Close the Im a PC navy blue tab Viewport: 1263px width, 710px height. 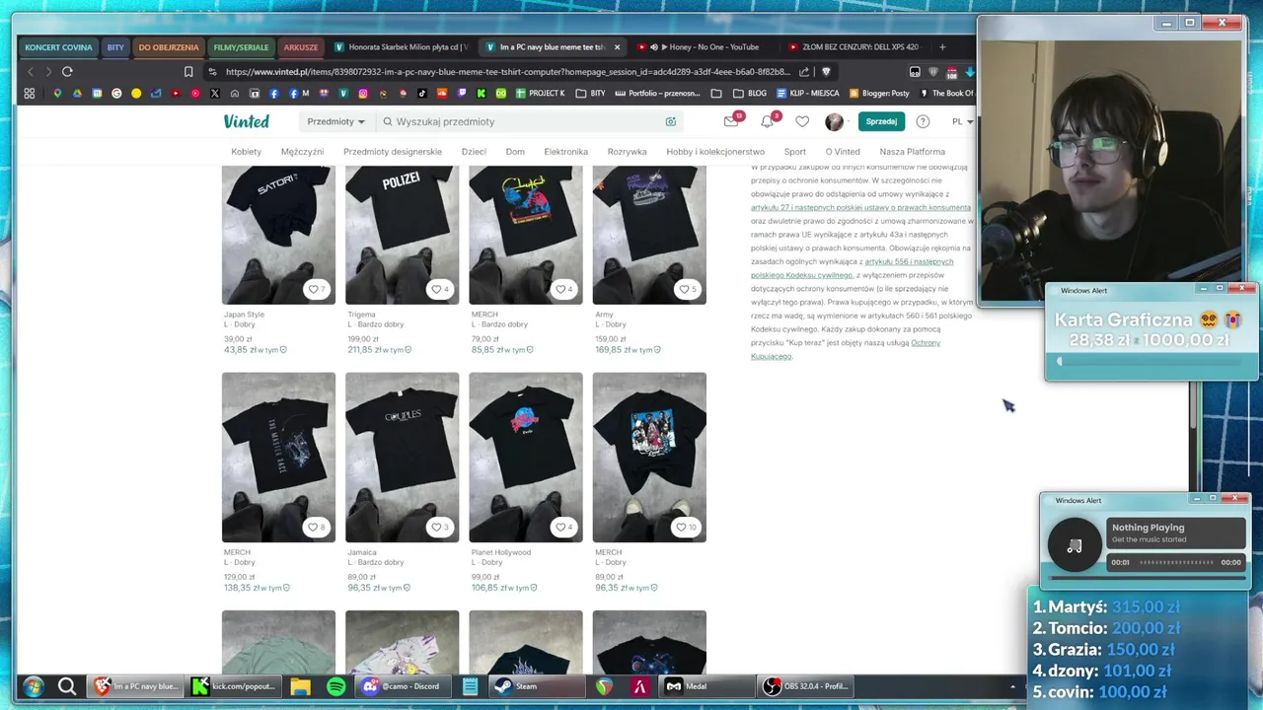click(x=617, y=47)
